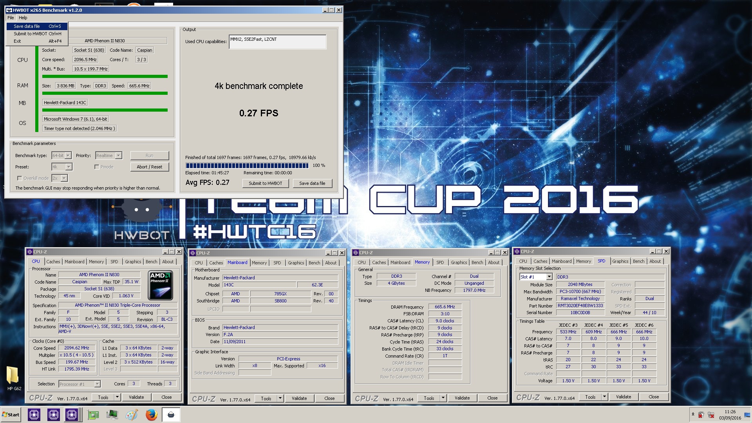This screenshot has width=752, height=423.
Task: Click the BIOS Version F.2A field
Action: 280,334
